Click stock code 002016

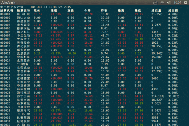[x=5, y=68]
